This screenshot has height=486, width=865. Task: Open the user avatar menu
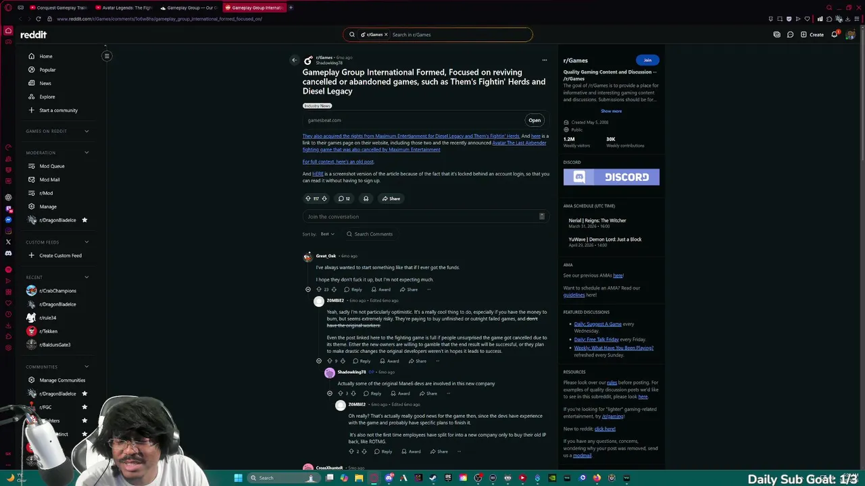(x=850, y=34)
